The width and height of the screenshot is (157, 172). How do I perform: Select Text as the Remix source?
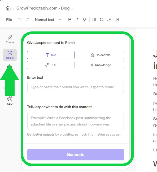[x=51, y=55]
